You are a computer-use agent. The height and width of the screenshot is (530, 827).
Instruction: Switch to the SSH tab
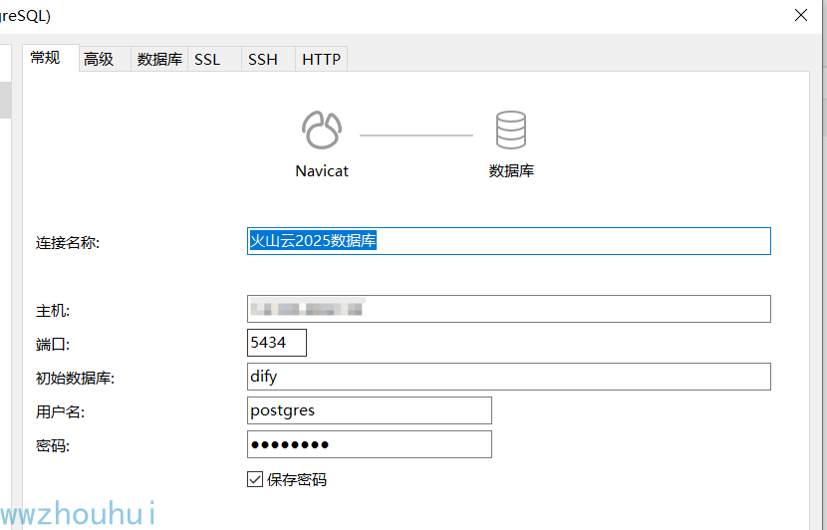pos(268,59)
